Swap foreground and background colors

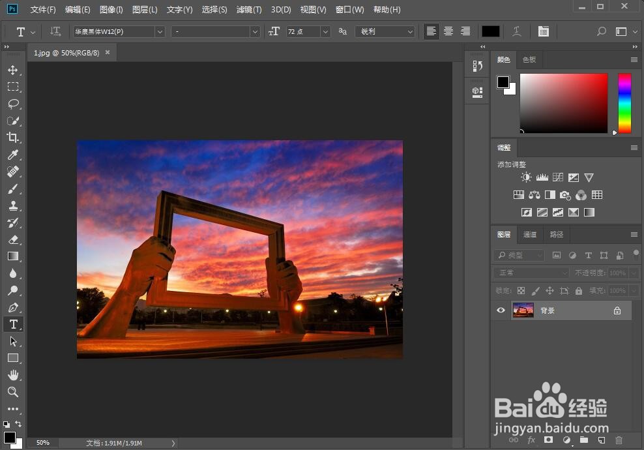(18, 424)
